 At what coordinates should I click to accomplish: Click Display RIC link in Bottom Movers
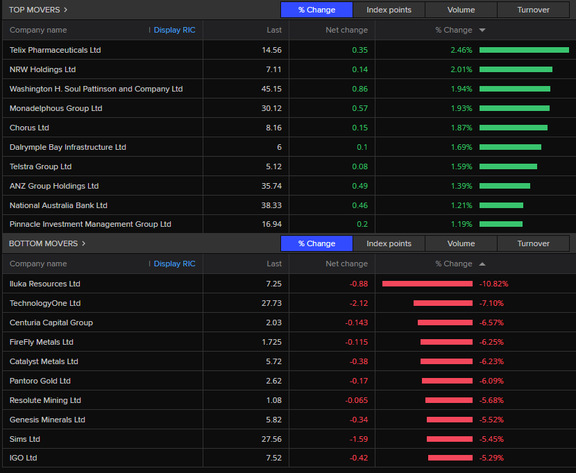coord(174,264)
